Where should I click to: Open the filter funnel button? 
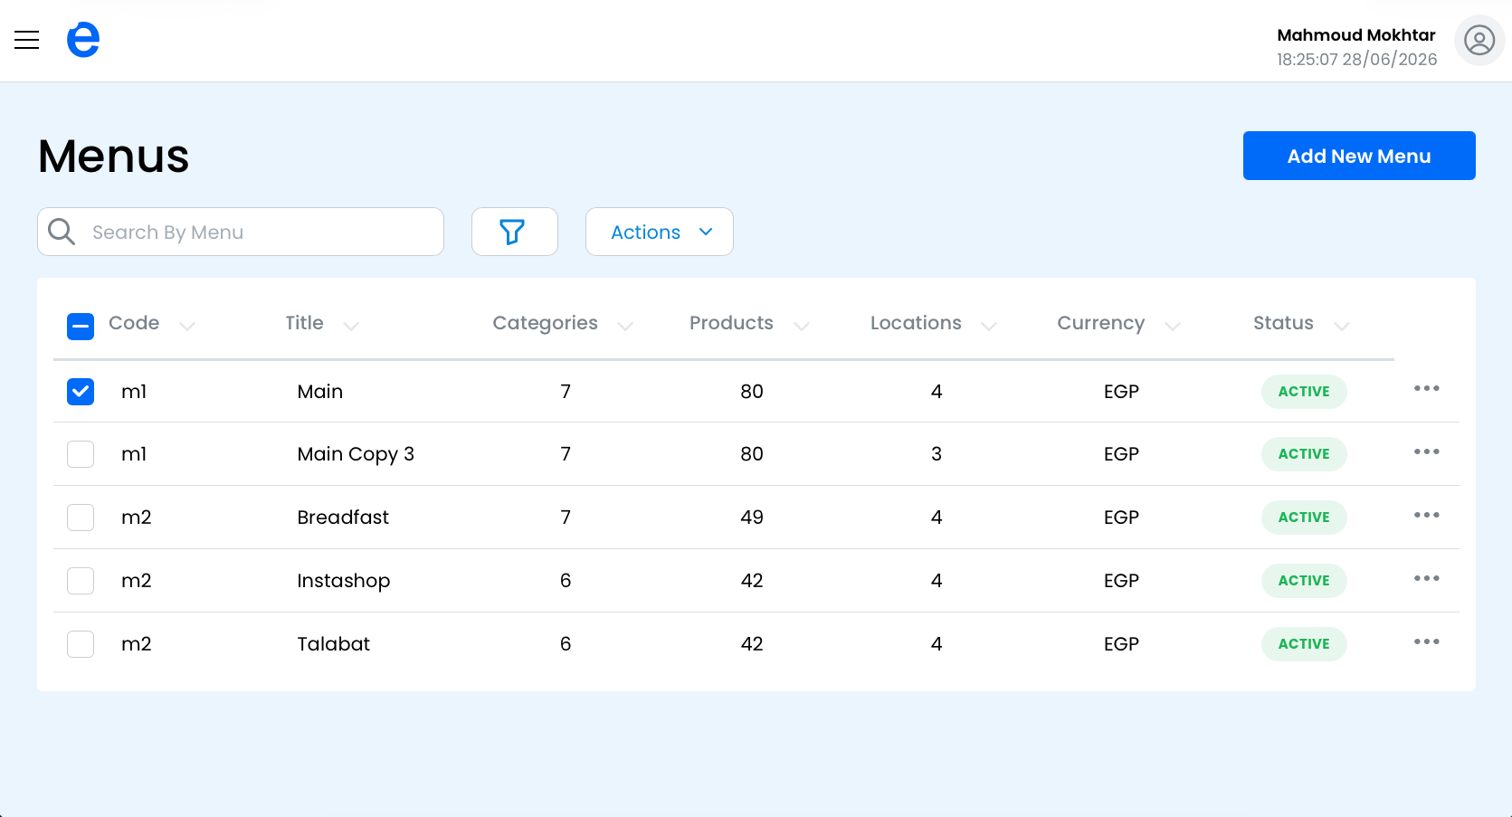click(x=514, y=232)
